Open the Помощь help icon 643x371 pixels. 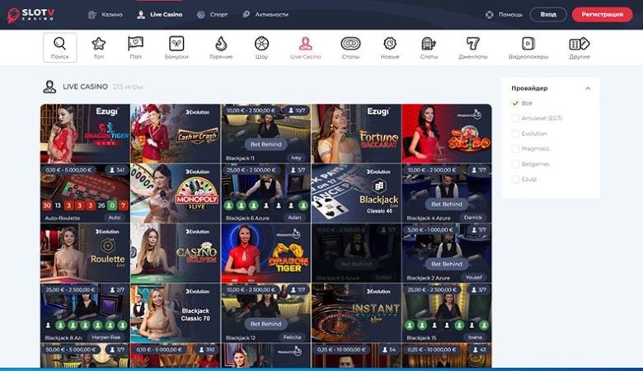(489, 15)
